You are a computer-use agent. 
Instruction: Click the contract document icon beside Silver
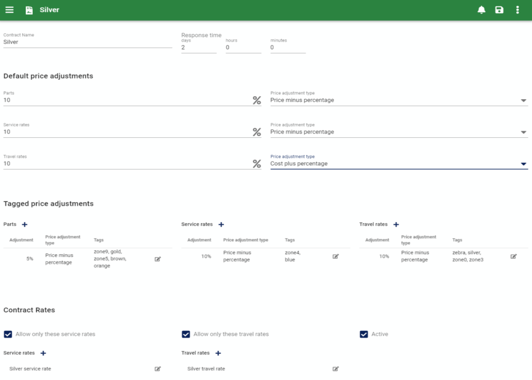pos(29,10)
